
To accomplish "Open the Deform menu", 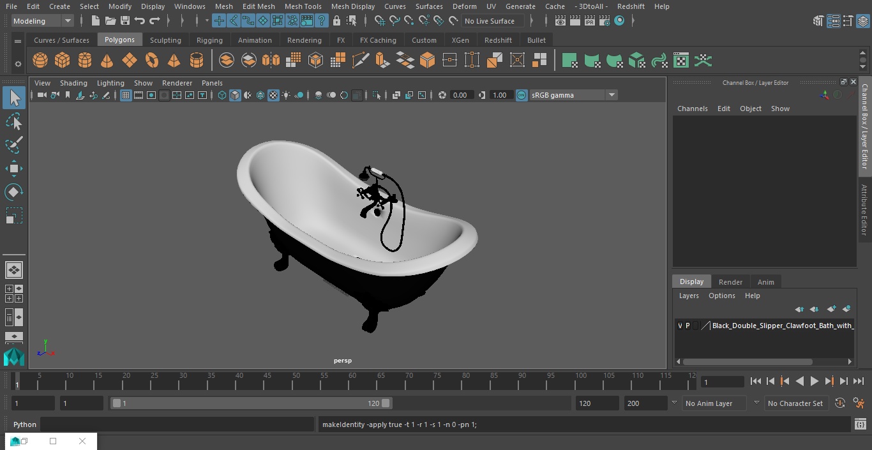I will click(x=464, y=6).
